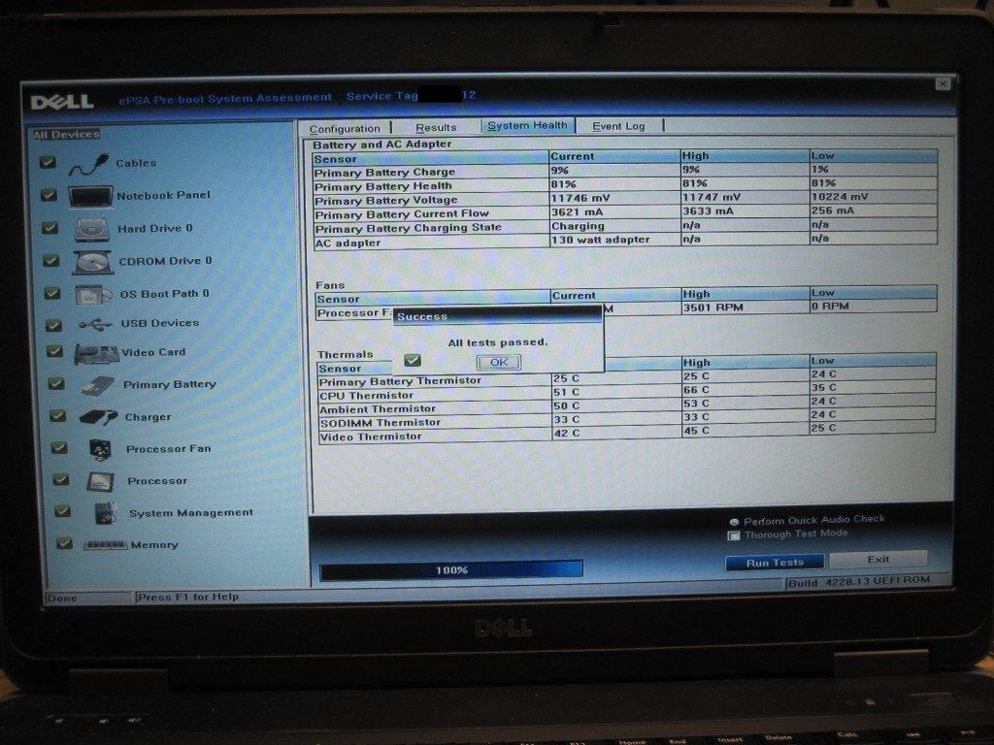The height and width of the screenshot is (745, 994).
Task: Close the ePSA window with X
Action: (x=943, y=84)
